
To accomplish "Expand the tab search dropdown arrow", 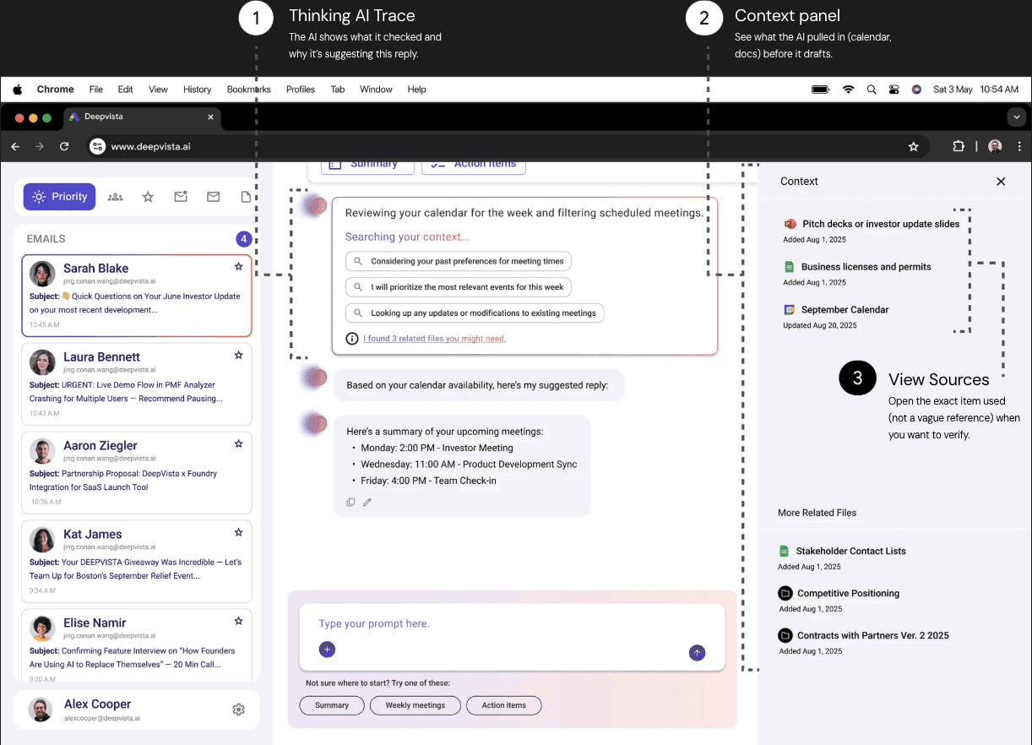I will click(x=1017, y=117).
